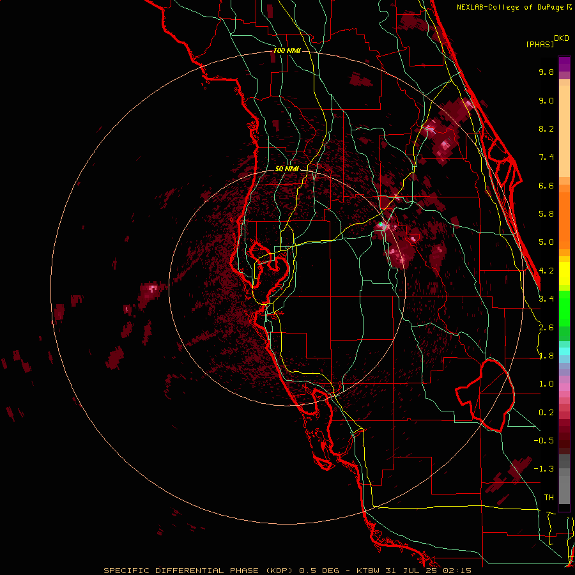575x575 pixels.
Task: Click the -1.3 value on the color scale
Action: 544,469
